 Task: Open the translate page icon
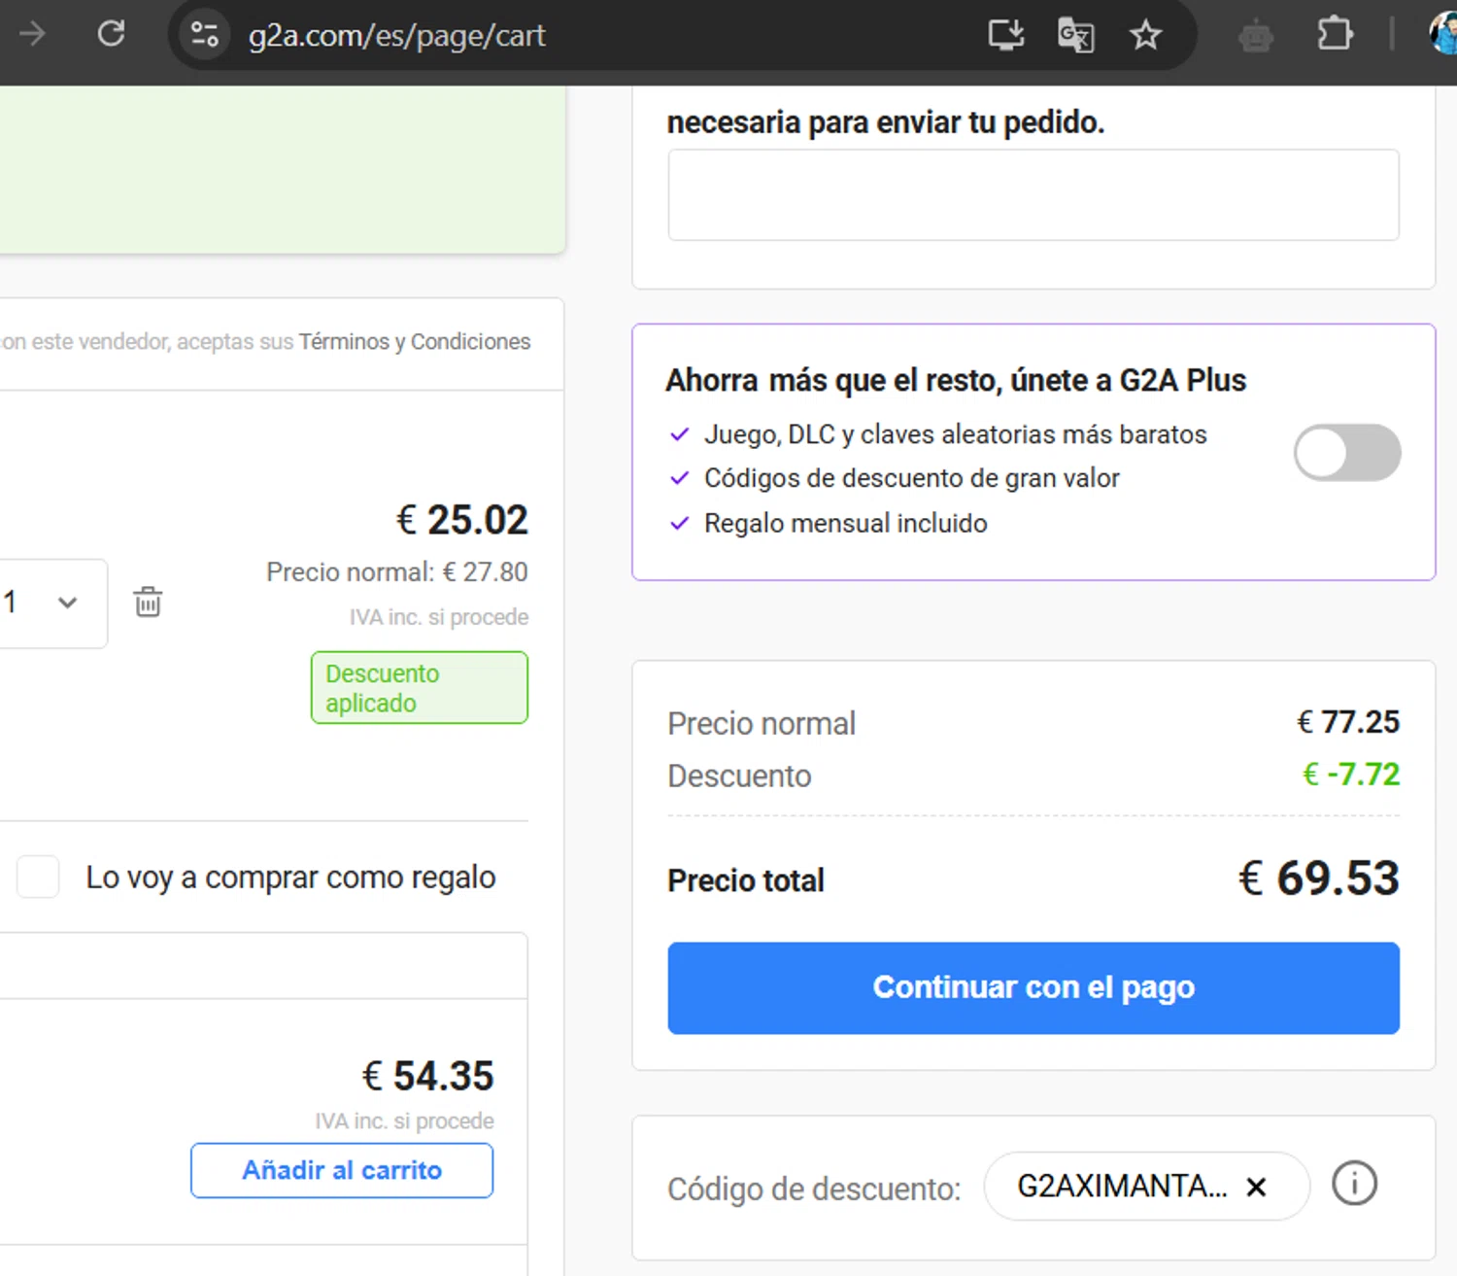click(1075, 36)
